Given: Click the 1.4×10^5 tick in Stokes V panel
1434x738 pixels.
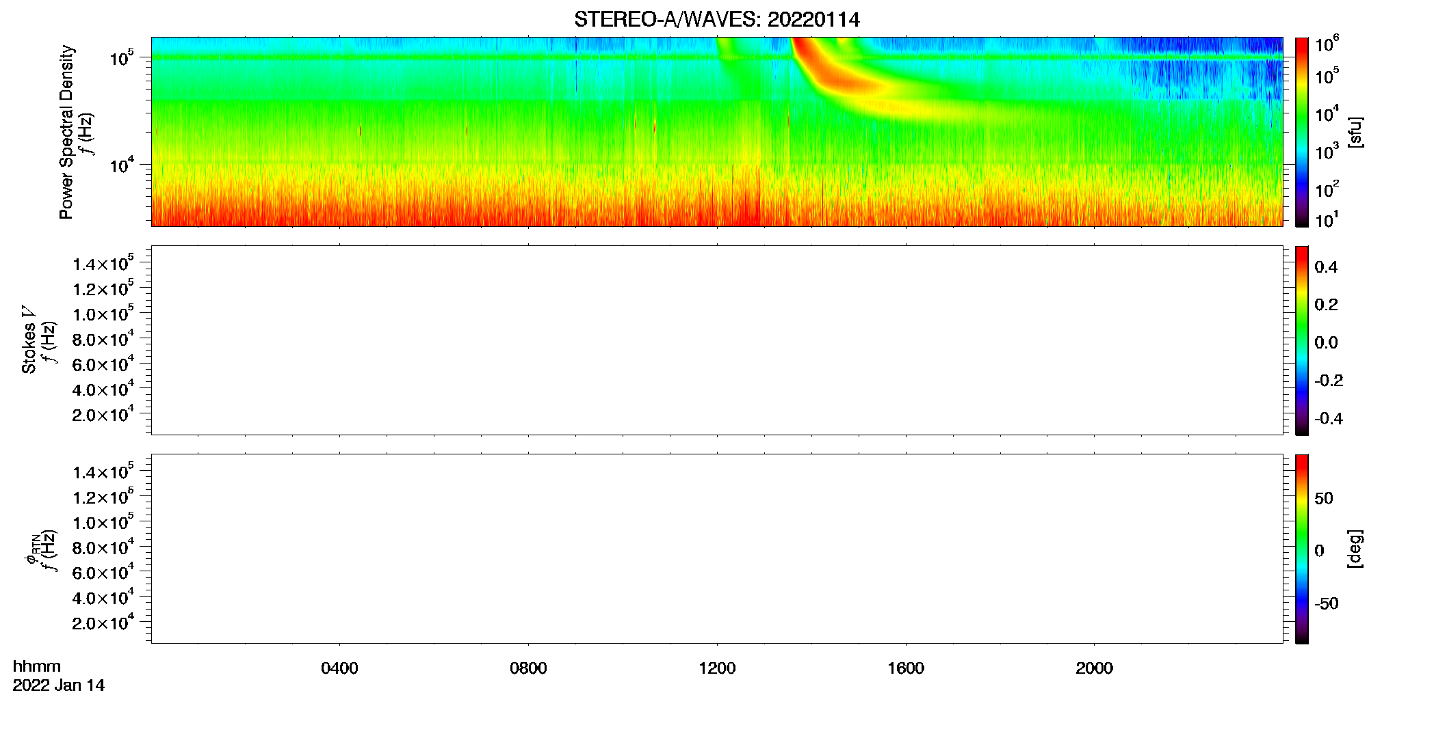Looking at the screenshot, I should [103, 262].
